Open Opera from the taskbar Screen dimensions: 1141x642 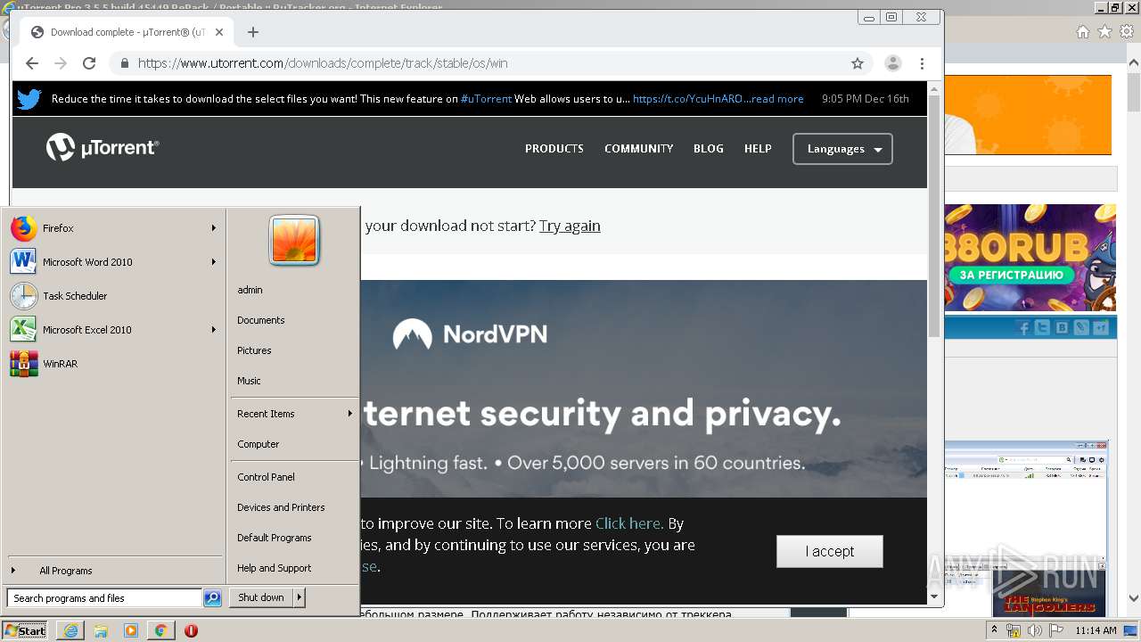[191, 630]
